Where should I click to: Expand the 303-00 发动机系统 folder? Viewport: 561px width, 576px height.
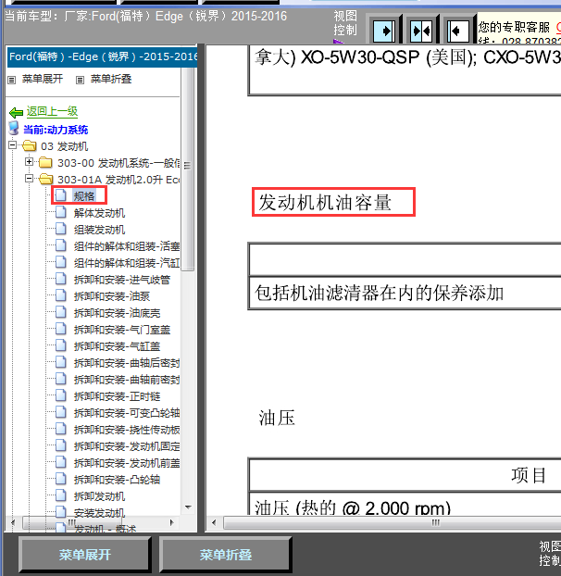[x=30, y=162]
